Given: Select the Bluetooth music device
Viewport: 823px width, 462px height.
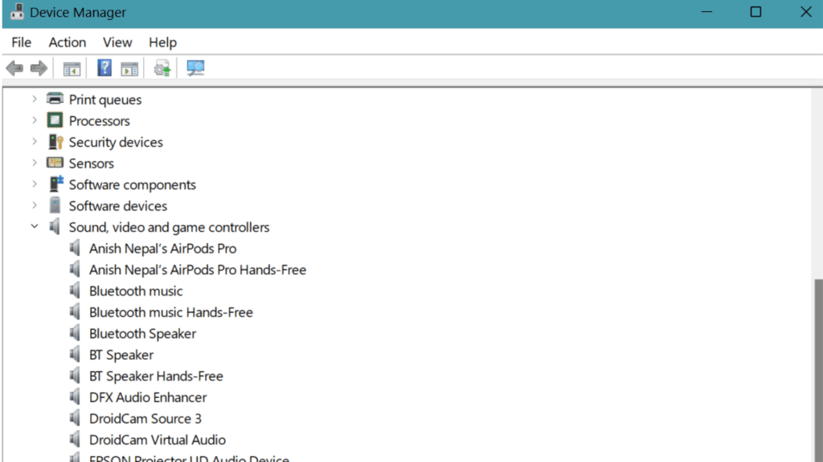Looking at the screenshot, I should [136, 290].
